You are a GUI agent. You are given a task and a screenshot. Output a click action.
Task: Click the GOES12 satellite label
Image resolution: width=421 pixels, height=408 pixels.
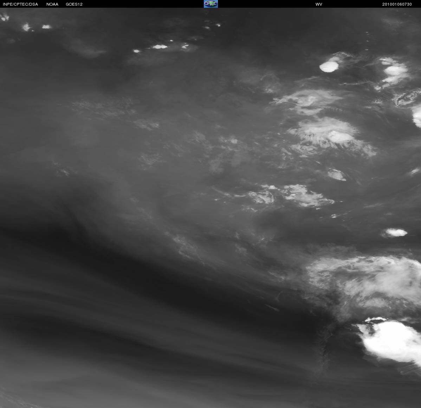[x=74, y=4]
